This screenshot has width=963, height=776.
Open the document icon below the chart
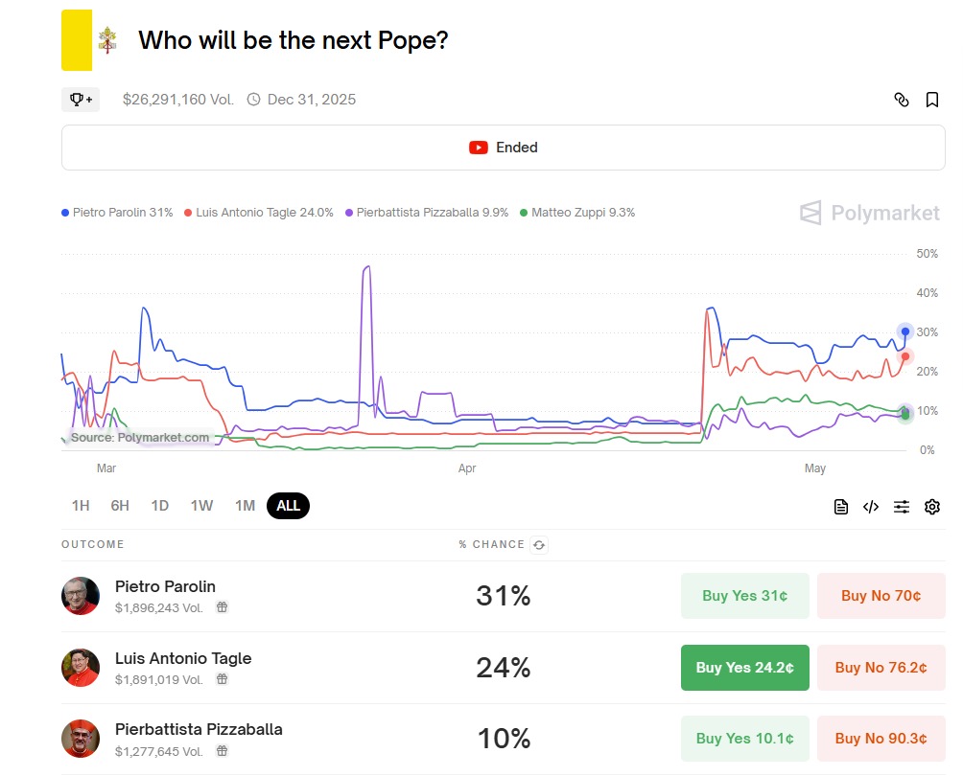(x=841, y=507)
